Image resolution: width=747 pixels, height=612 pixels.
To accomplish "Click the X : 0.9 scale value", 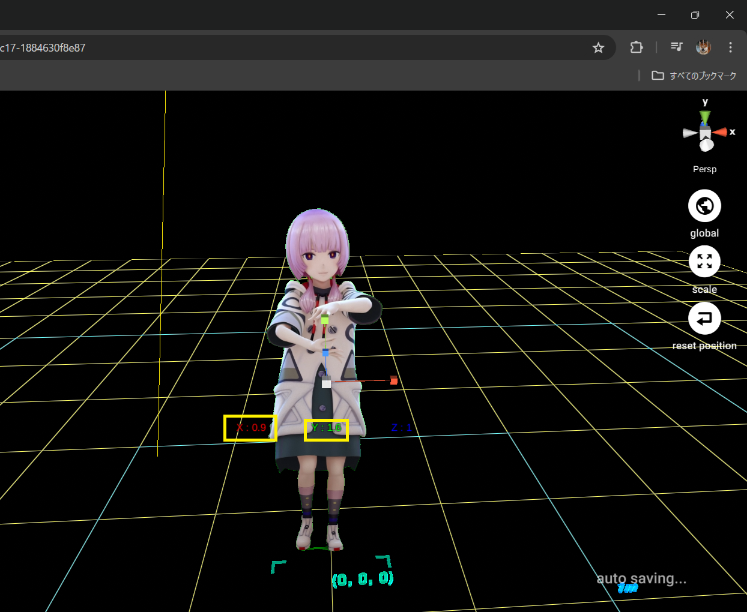I will click(251, 428).
